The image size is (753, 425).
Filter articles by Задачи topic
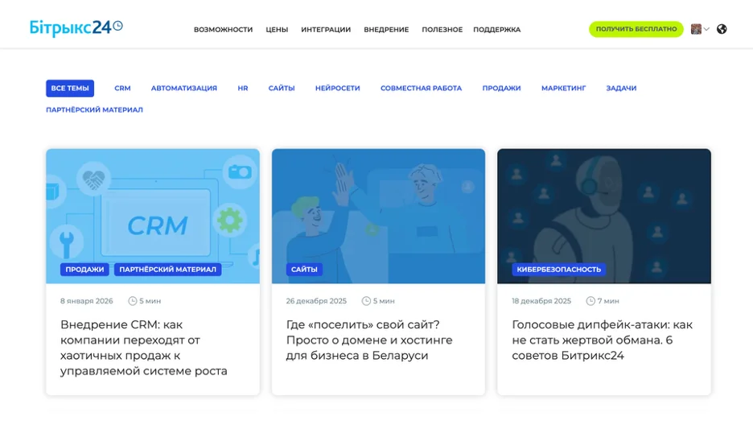(x=621, y=89)
